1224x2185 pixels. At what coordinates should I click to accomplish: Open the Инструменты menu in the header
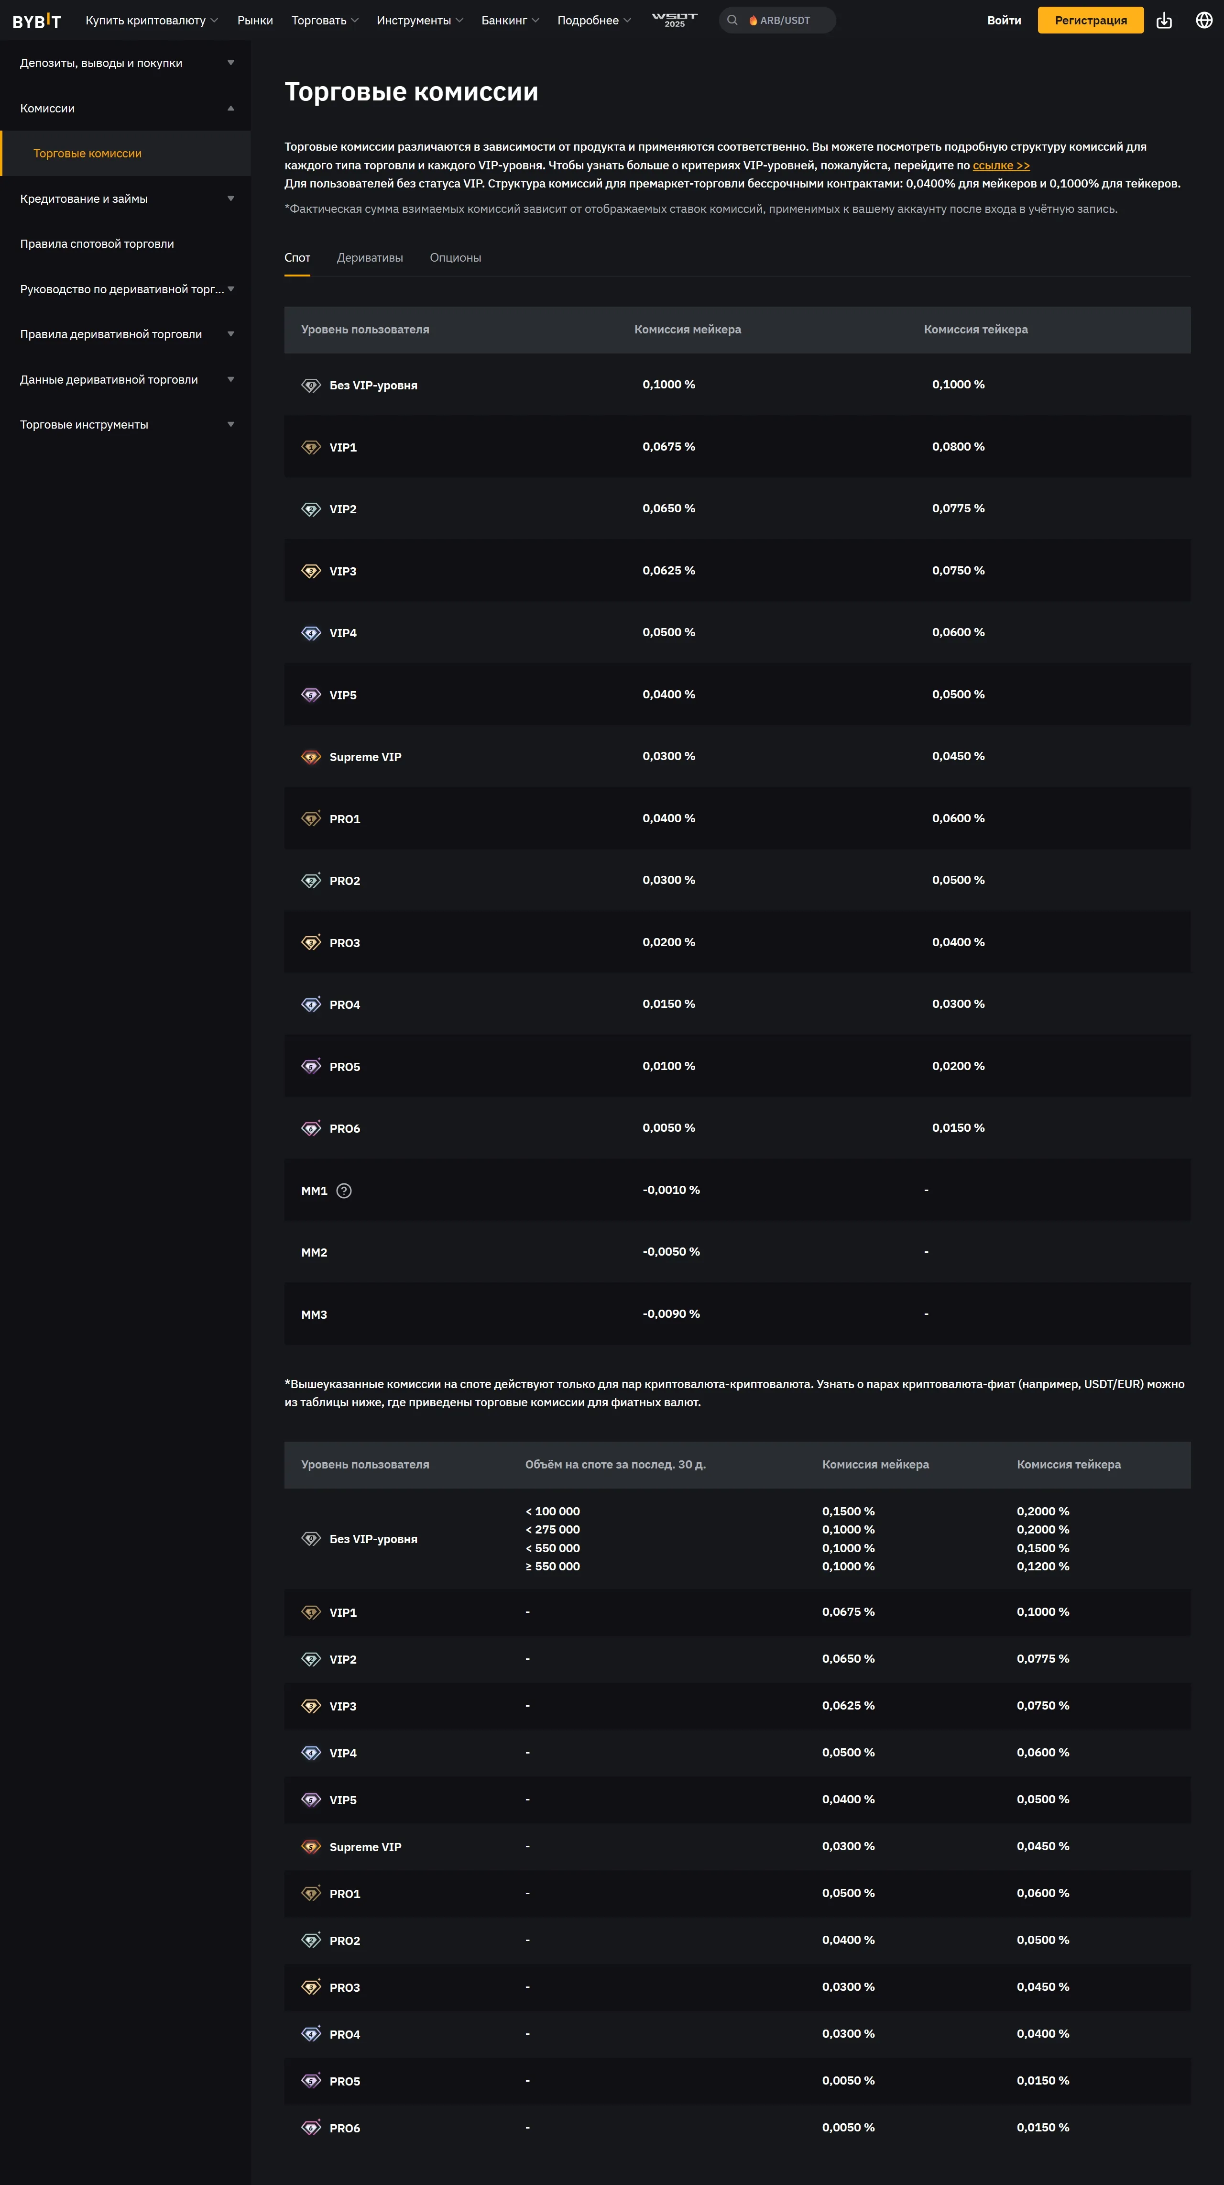pos(420,21)
